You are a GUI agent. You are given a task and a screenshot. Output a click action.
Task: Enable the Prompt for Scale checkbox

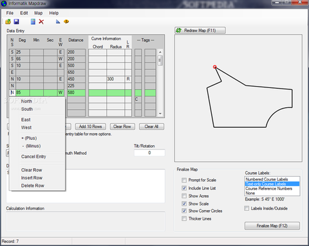tap(184, 180)
